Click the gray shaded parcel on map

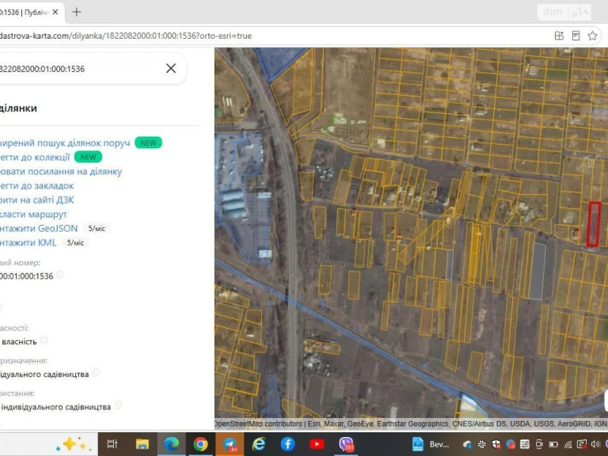(x=538, y=271)
